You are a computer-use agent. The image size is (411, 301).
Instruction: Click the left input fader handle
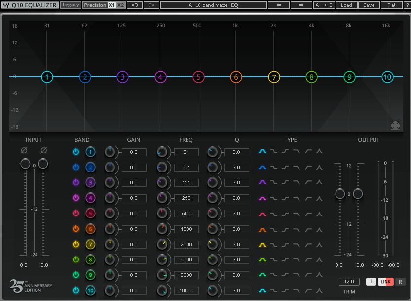click(25, 164)
